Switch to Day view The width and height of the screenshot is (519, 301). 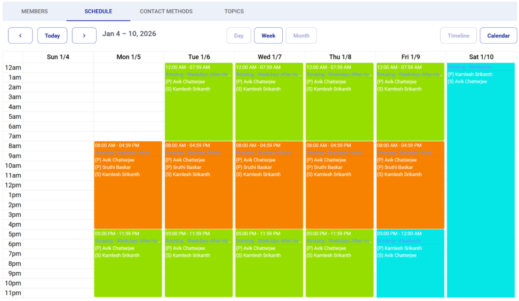pyautogui.click(x=238, y=36)
